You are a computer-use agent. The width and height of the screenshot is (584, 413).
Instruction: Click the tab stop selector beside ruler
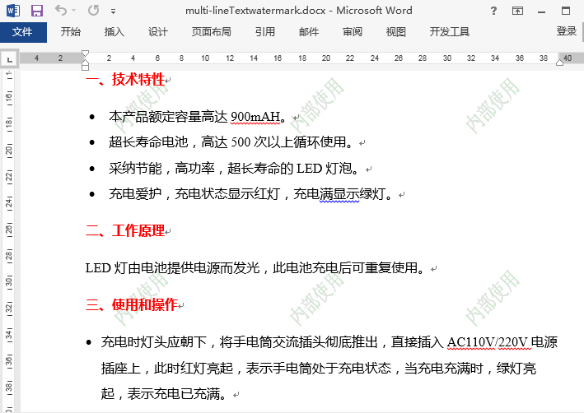10,59
